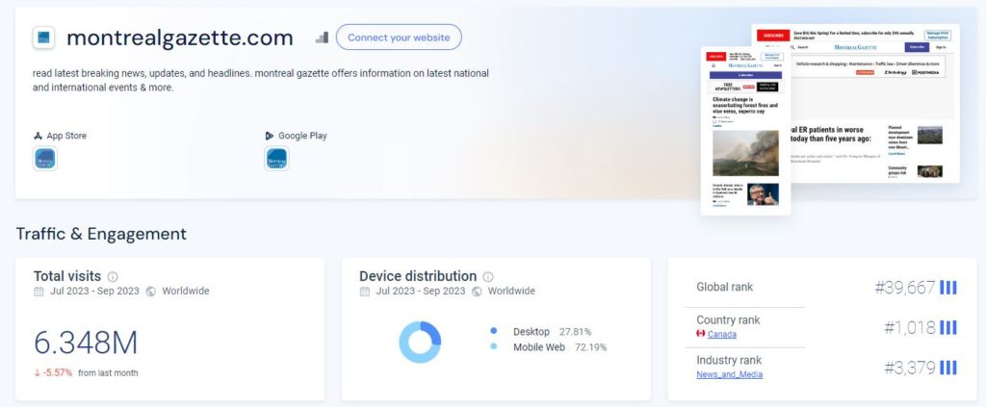Open the App Store app icon
The height and width of the screenshot is (407, 986).
tap(44, 158)
